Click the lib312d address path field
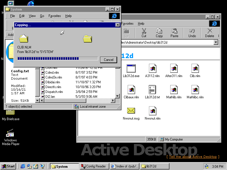Viewport: 227px width, 170px height. coord(167,42)
